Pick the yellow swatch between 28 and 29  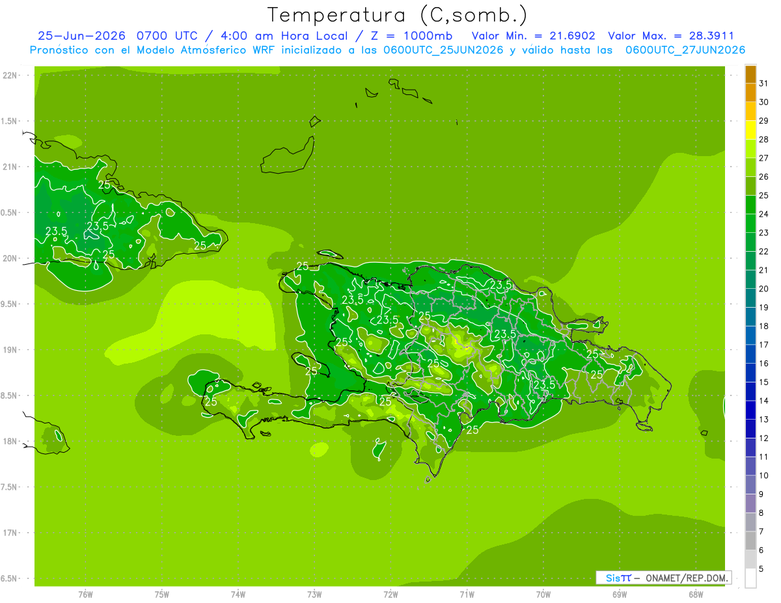750,130
